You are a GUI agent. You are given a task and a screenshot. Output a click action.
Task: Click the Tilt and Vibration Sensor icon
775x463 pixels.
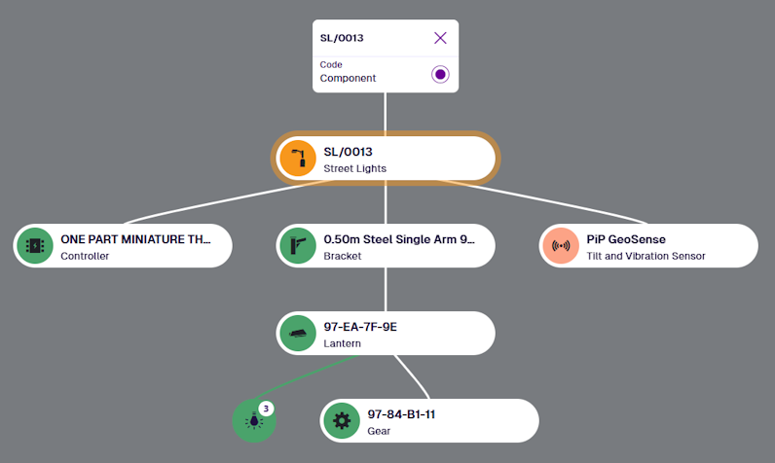coord(561,246)
